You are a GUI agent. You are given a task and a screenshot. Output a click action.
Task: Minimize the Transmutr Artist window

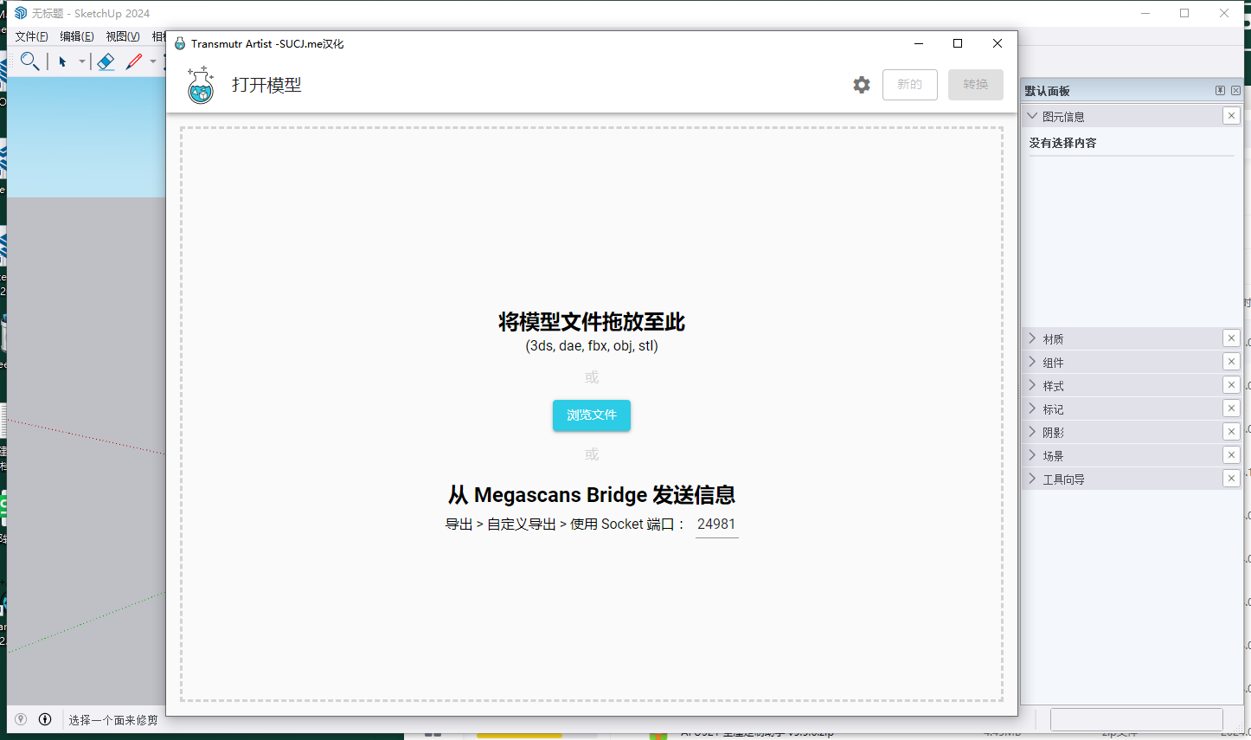[919, 43]
